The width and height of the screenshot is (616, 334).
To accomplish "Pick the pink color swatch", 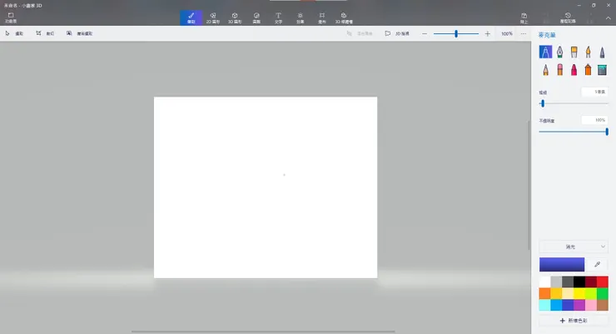I will [591, 305].
